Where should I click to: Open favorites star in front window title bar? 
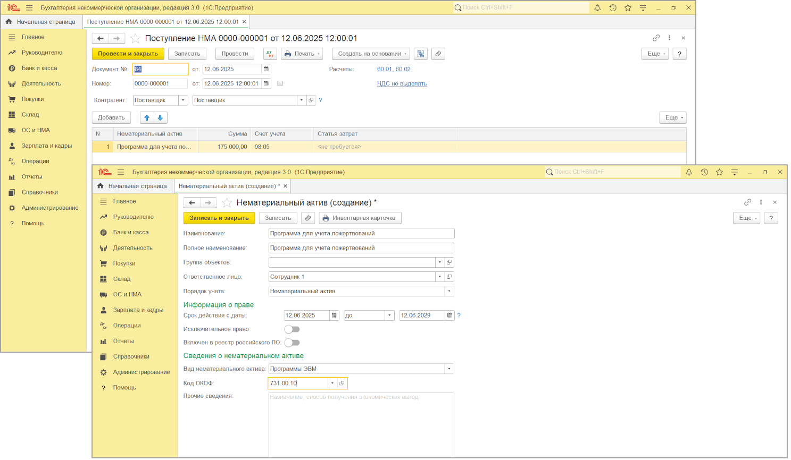tap(719, 172)
